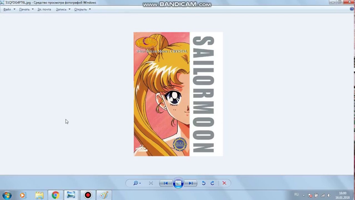Image resolution: width=355 pixels, height=200 pixels.
Task: Open Paint from the taskbar
Action: pos(104,195)
